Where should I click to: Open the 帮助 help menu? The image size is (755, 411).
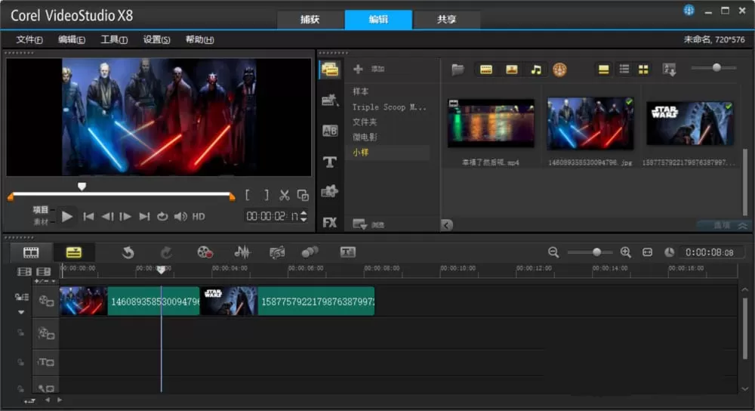(200, 39)
